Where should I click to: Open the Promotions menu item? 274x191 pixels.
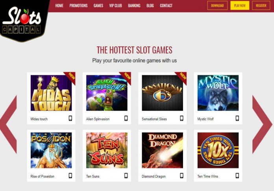click(x=78, y=5)
